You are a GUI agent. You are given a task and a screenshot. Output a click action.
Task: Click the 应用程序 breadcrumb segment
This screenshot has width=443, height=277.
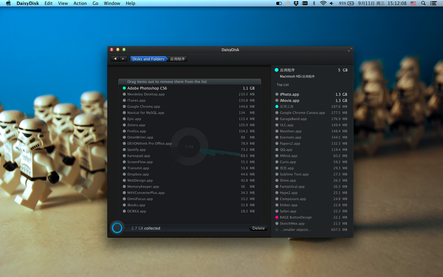(178, 59)
